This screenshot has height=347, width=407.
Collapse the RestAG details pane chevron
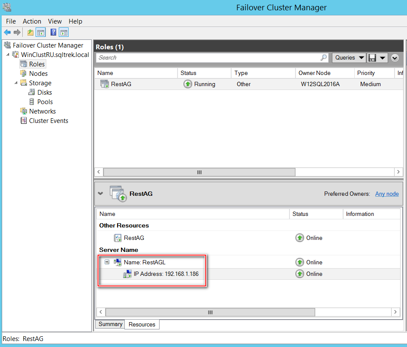[x=100, y=194]
